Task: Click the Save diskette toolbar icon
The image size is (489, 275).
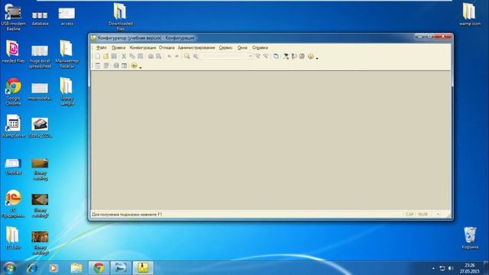Action: tap(114, 57)
